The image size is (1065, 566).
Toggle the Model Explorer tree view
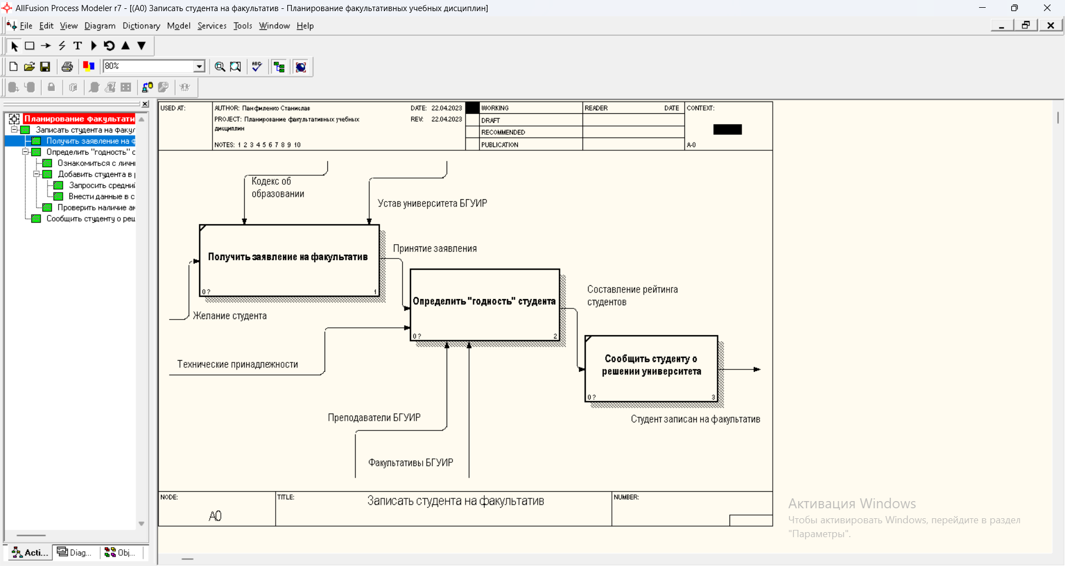click(x=279, y=67)
